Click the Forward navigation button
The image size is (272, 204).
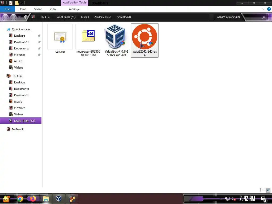13,17
